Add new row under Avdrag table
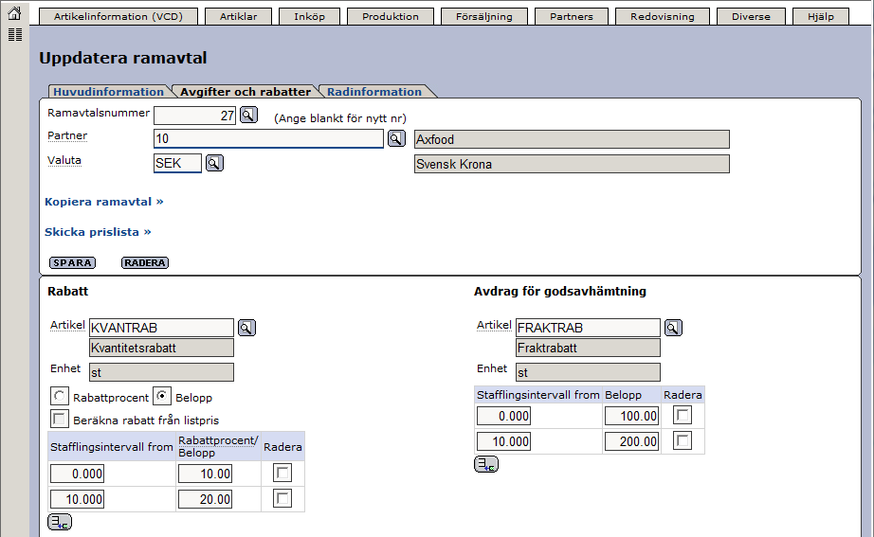Screen dimensions: 874x537 [x=486, y=464]
